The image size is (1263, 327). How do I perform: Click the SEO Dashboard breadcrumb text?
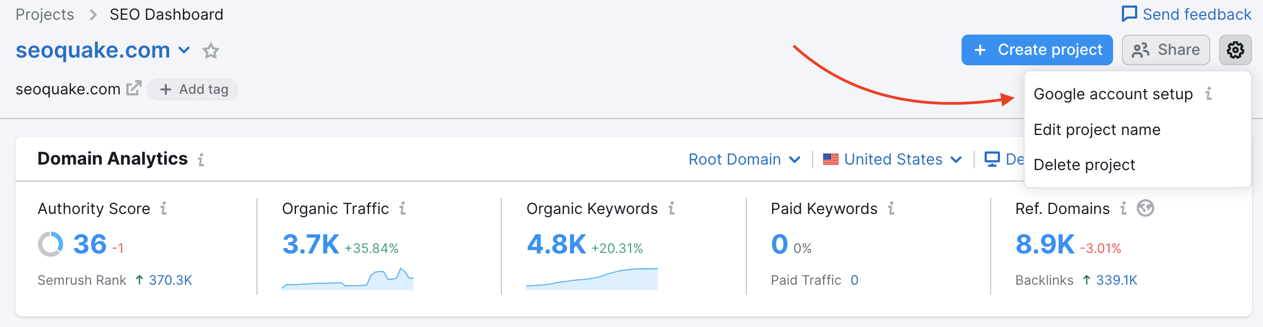pyautogui.click(x=166, y=14)
